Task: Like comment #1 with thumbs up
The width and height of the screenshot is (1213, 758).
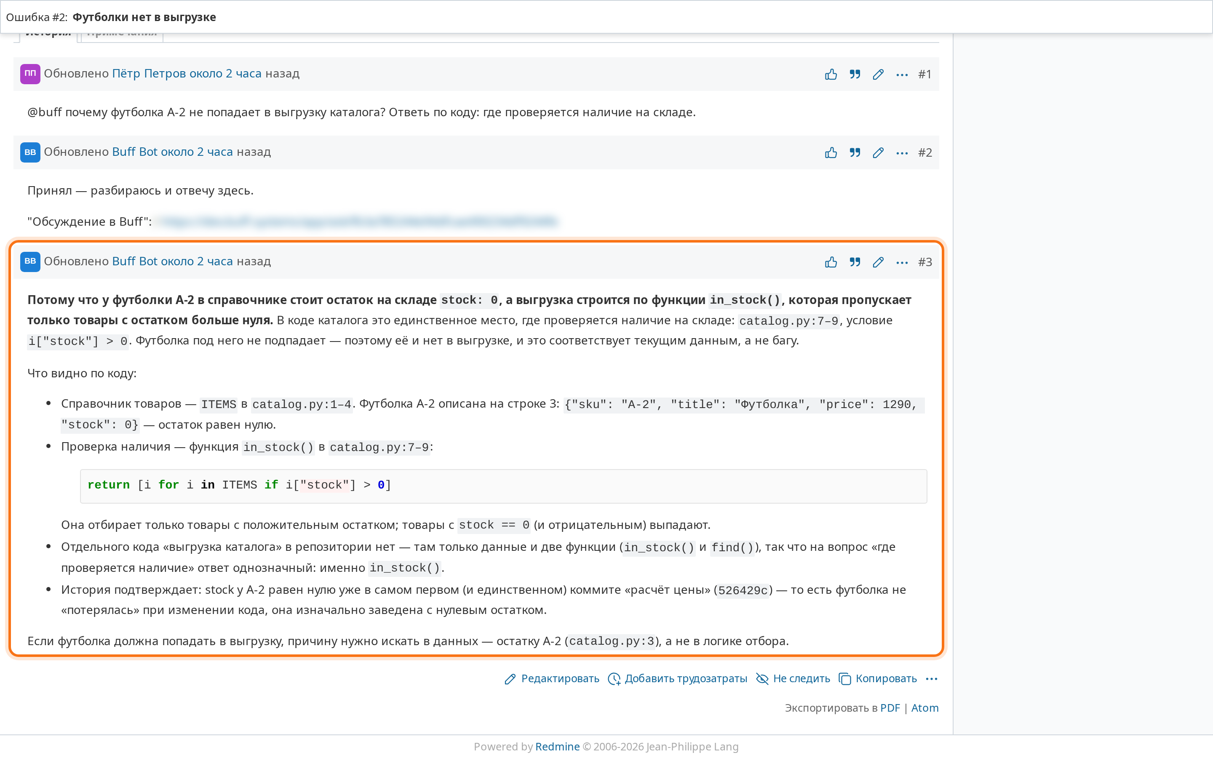Action: tap(831, 74)
